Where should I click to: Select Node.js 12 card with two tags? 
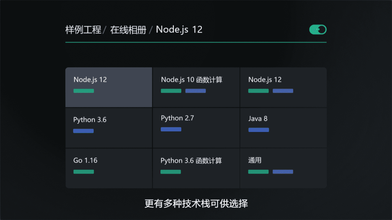pos(283,87)
